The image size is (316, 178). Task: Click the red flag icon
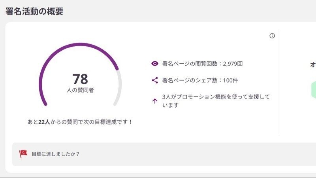[23, 154]
